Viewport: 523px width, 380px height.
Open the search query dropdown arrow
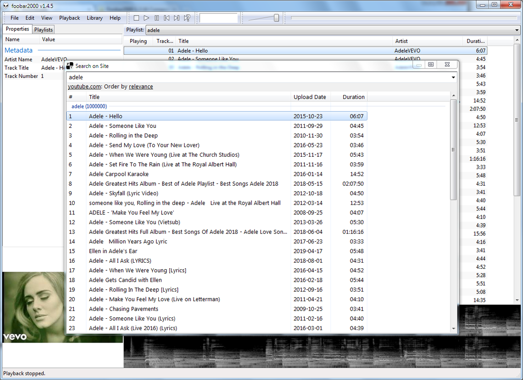[453, 77]
